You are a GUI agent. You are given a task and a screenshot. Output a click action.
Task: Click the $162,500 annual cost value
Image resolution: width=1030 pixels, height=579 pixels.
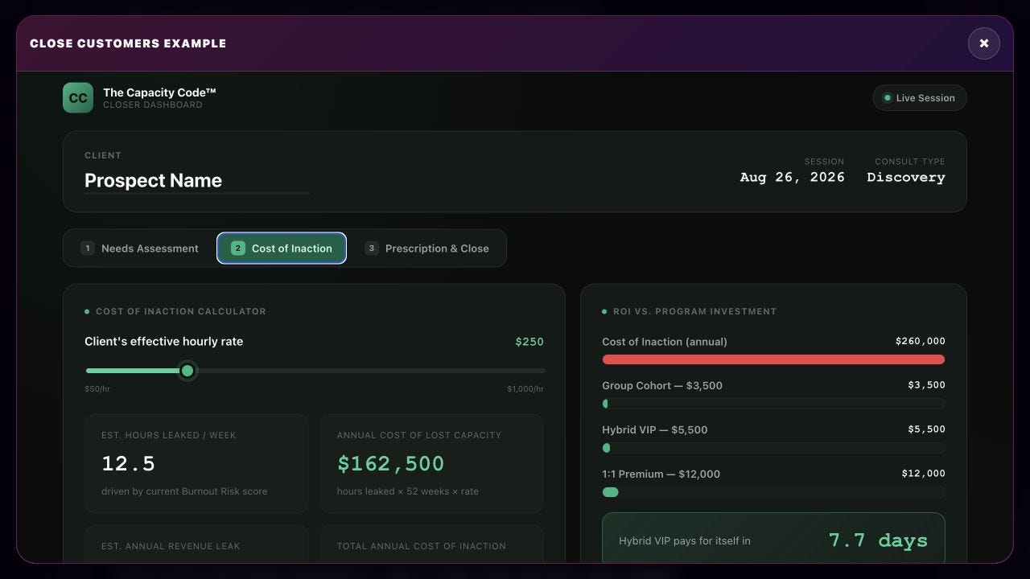coord(390,464)
